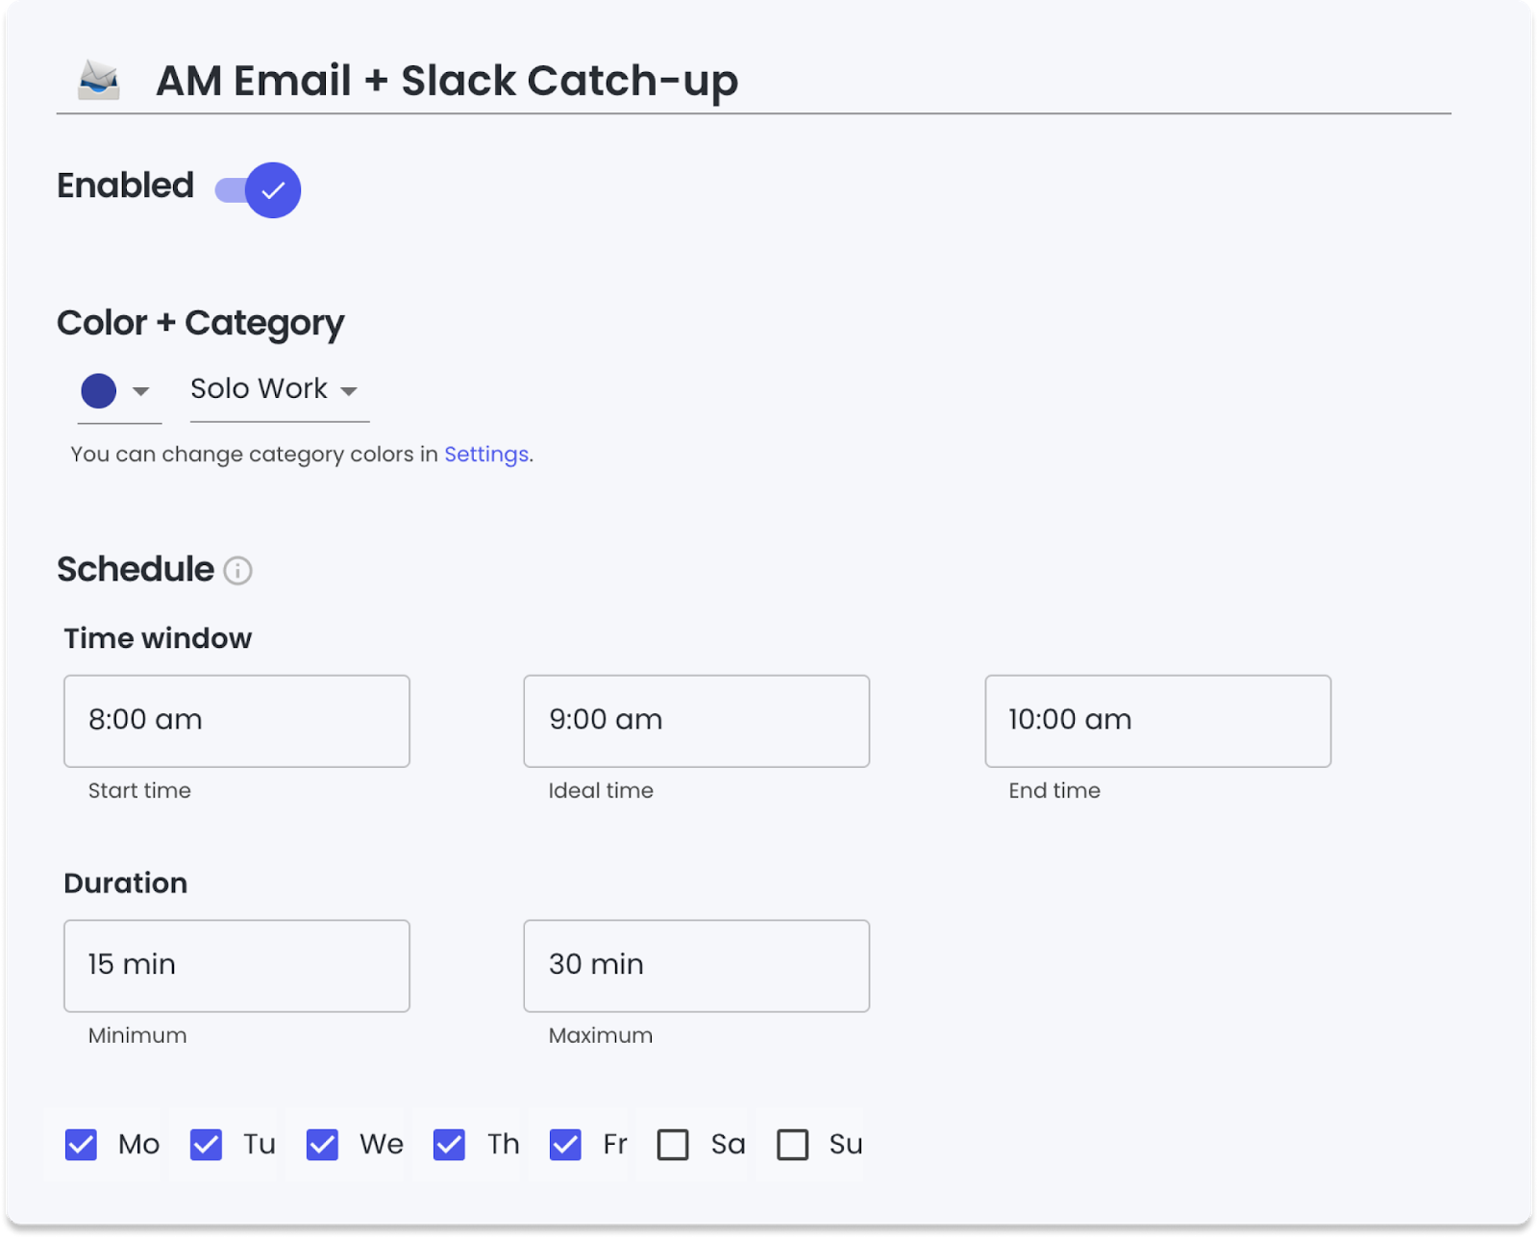Uncheck the Tuesday checkbox
This screenshot has width=1538, height=1238.
point(207,1145)
